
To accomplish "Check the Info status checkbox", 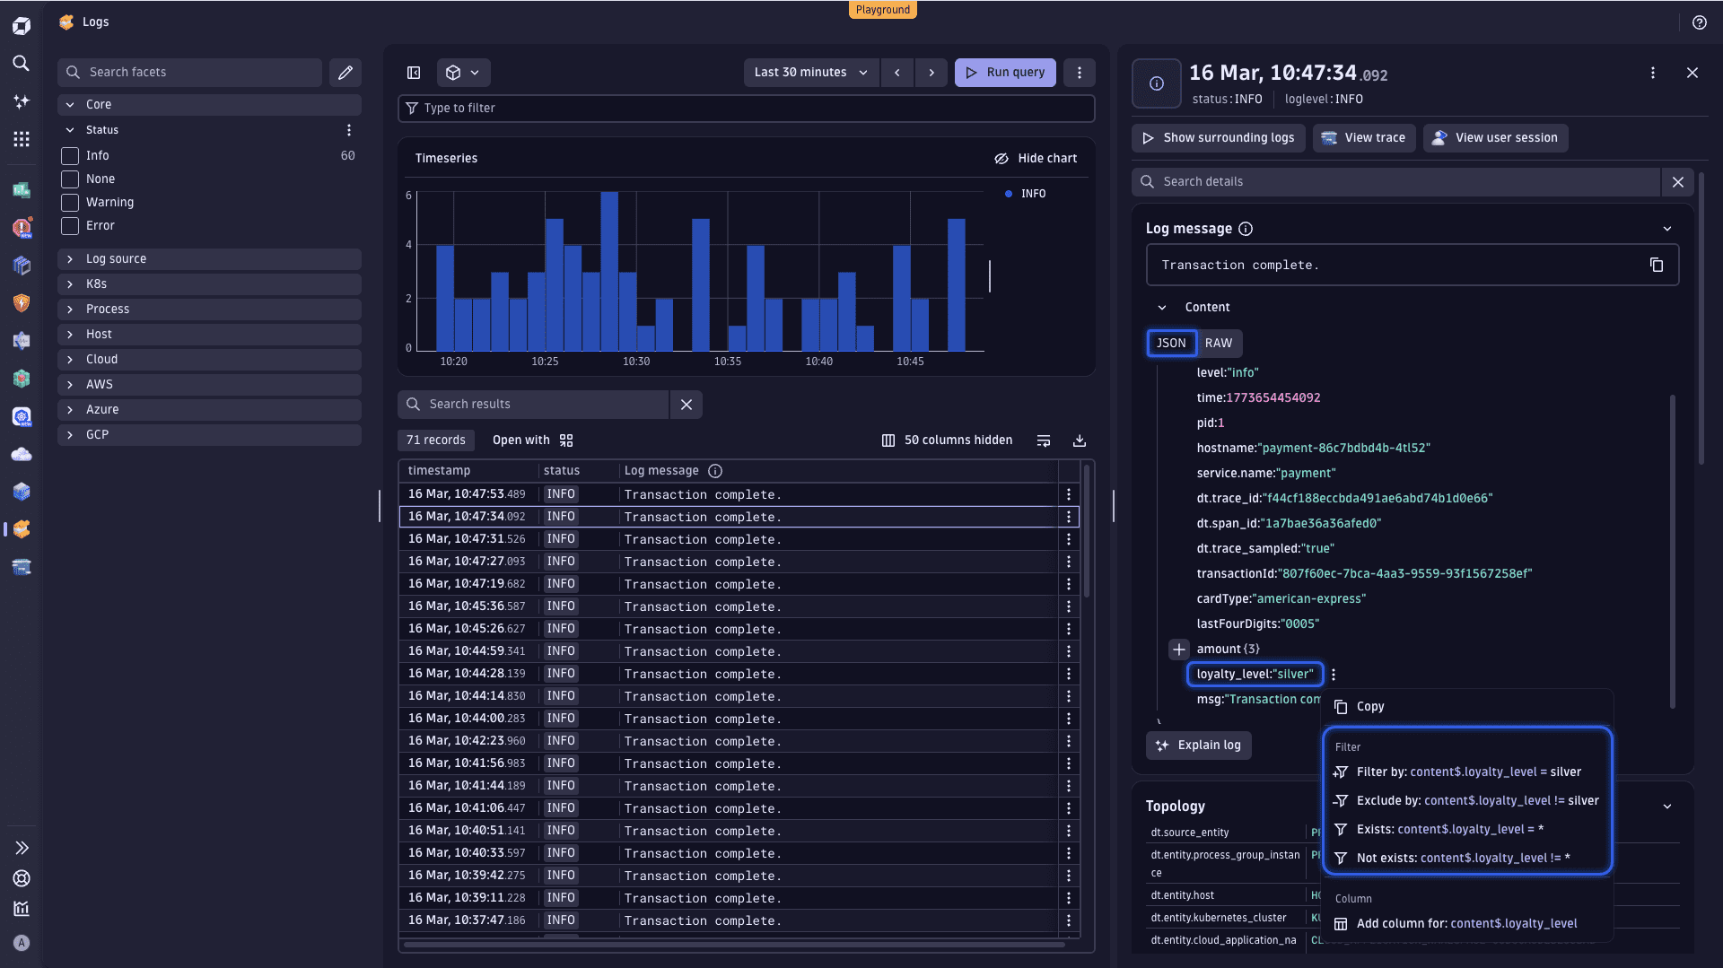I will point(70,156).
